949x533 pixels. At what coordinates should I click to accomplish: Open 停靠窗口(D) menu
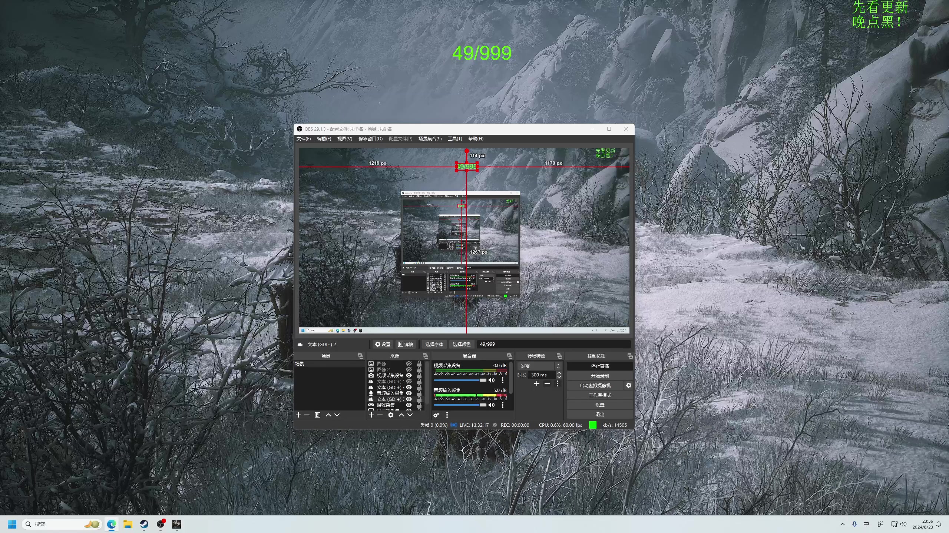(x=370, y=139)
